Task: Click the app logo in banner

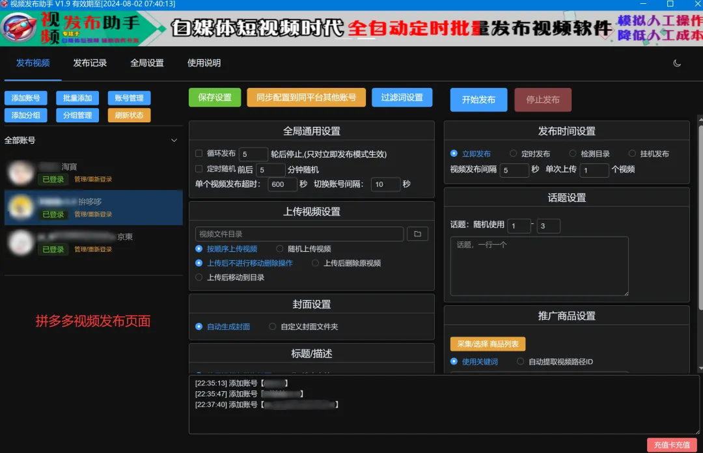Action: [x=20, y=28]
